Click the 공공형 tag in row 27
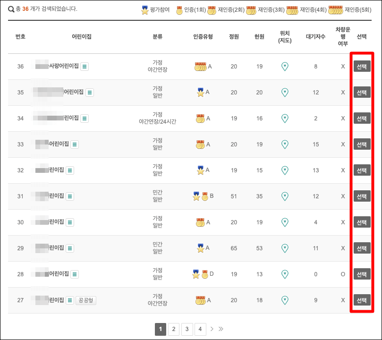382x340 pixels. coord(86,300)
